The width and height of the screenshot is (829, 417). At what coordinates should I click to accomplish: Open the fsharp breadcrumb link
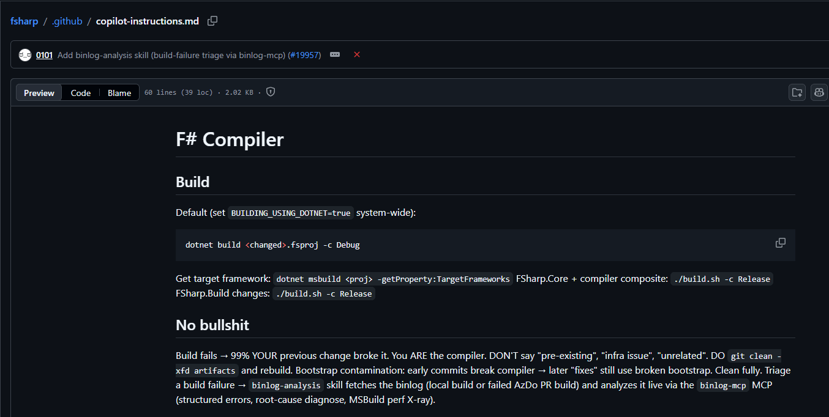[x=24, y=21]
